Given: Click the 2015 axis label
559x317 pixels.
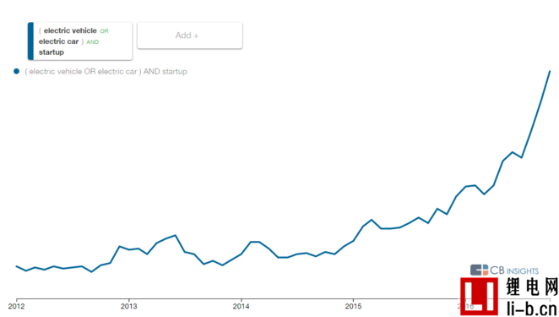Looking at the screenshot, I should click(x=353, y=306).
